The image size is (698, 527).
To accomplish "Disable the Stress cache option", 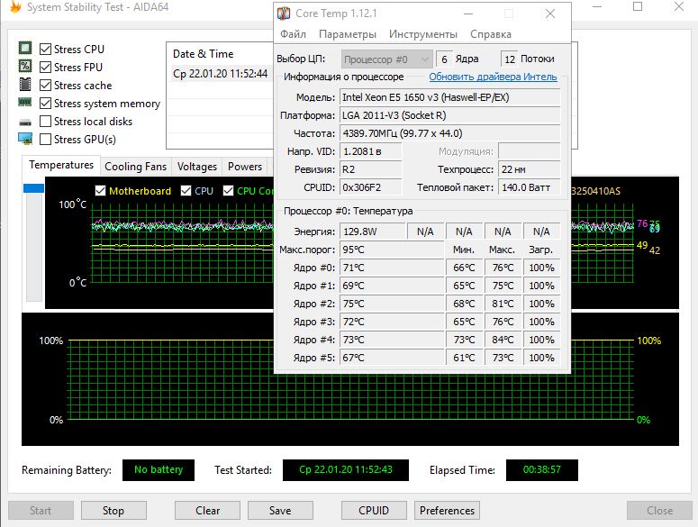I will (45, 85).
